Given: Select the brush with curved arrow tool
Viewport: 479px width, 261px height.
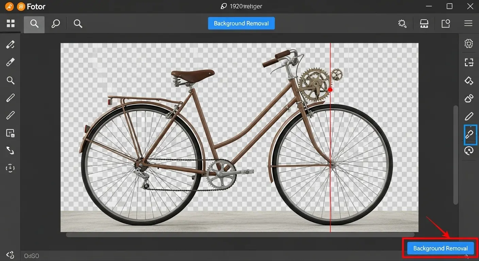Looking at the screenshot, I should [x=11, y=44].
